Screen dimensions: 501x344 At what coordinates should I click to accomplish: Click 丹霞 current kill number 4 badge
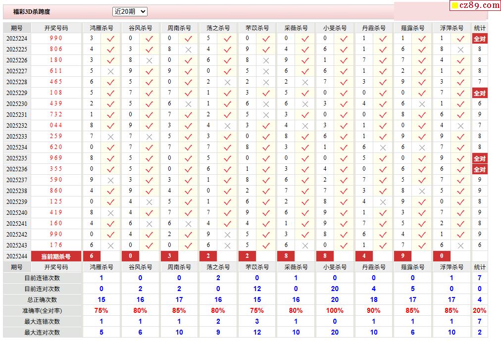(x=364, y=256)
